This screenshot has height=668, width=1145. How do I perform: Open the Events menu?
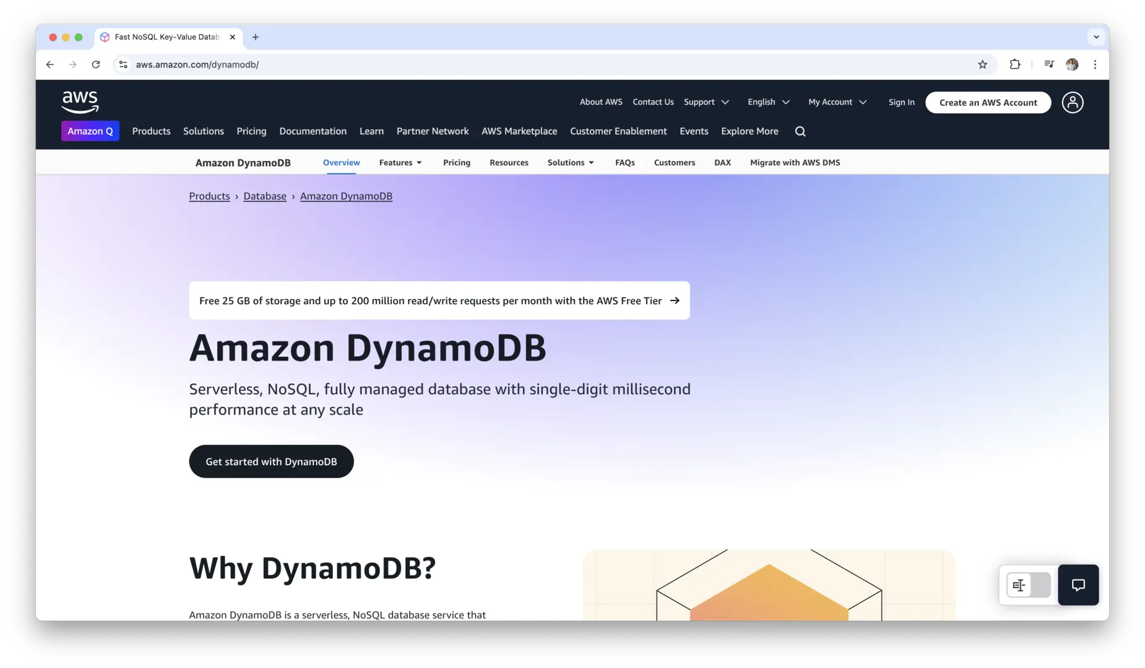click(x=694, y=131)
